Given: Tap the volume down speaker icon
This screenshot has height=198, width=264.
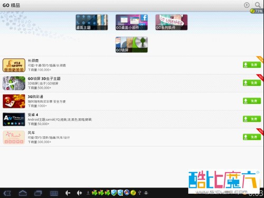Looking at the screenshot, I should pos(68,193).
